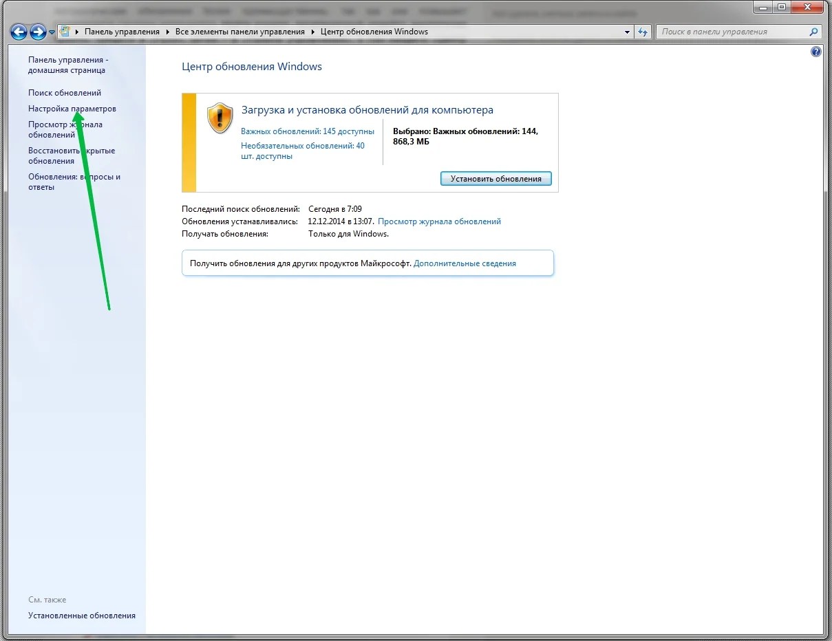Image resolution: width=832 pixels, height=641 pixels.
Task: Close the Windows Update window
Action: point(807,6)
